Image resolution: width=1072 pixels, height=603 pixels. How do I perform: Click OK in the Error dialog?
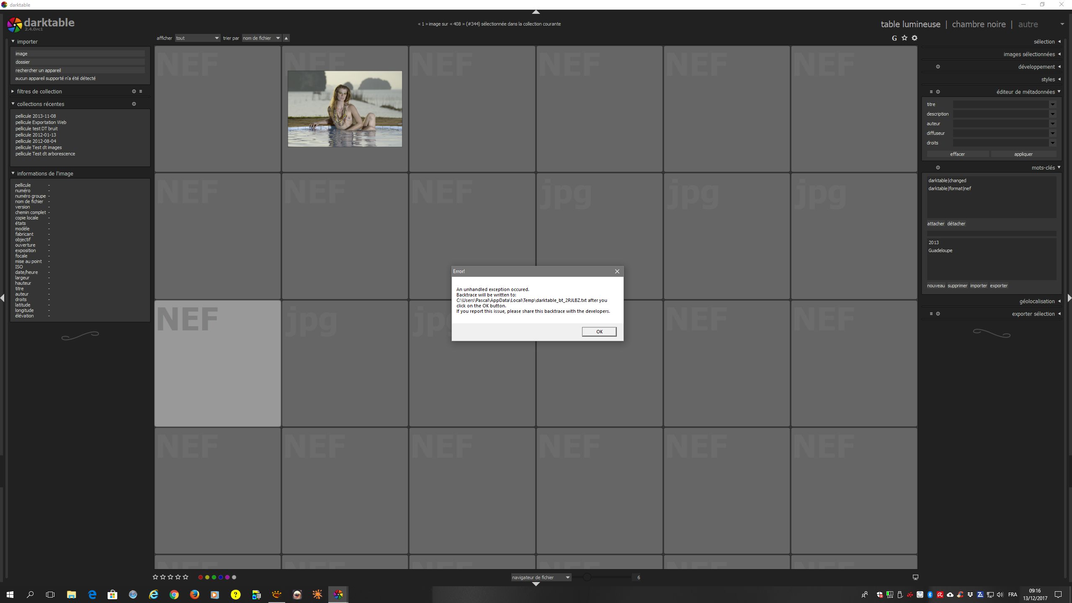point(599,332)
